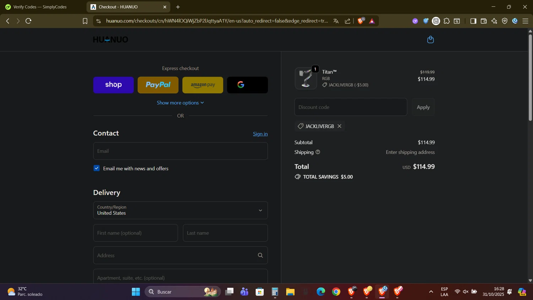Viewport: 533px width, 300px height.
Task: Reload the checkout page
Action: pyautogui.click(x=28, y=21)
